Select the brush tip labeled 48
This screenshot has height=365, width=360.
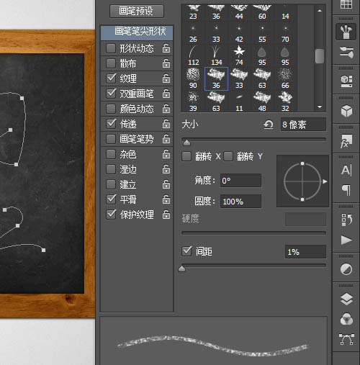click(x=262, y=102)
